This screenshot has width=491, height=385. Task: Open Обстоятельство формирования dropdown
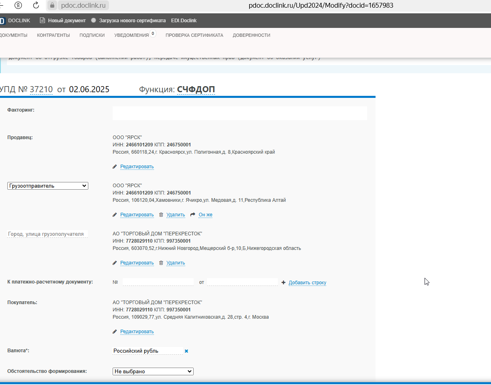(x=153, y=371)
